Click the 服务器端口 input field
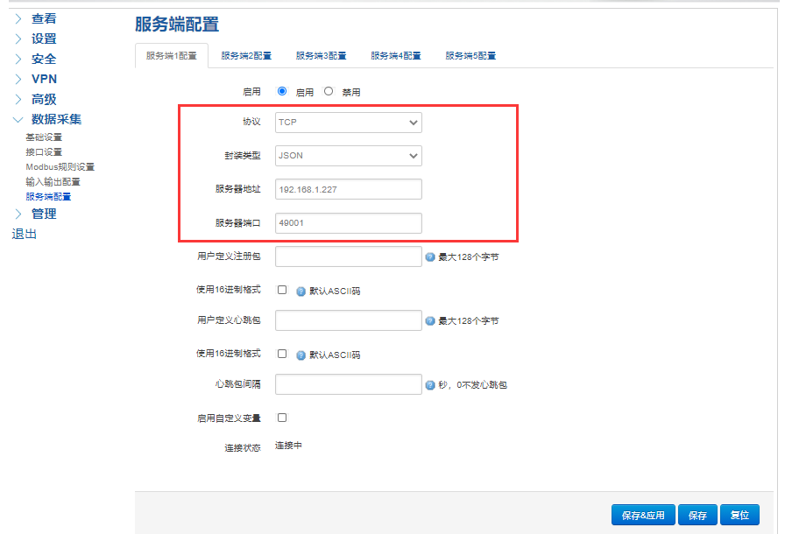The image size is (785, 534). (x=349, y=223)
